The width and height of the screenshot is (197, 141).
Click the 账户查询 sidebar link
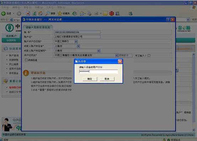click(14, 55)
